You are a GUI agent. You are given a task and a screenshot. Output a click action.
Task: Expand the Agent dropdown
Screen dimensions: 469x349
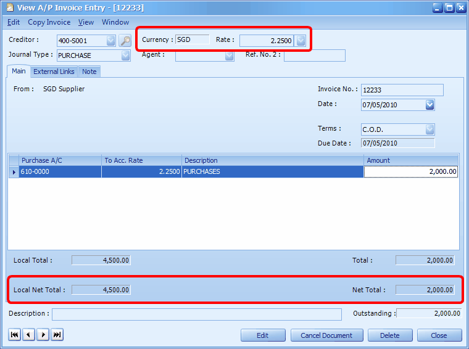point(229,55)
